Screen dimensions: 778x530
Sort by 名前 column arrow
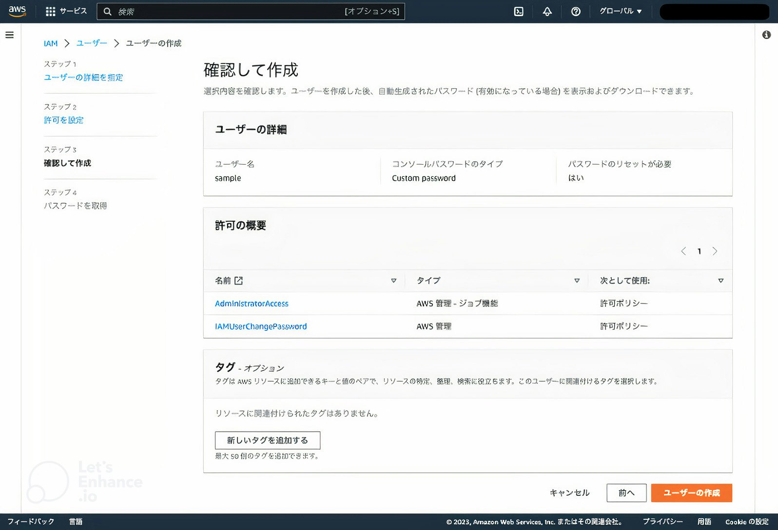pos(394,281)
